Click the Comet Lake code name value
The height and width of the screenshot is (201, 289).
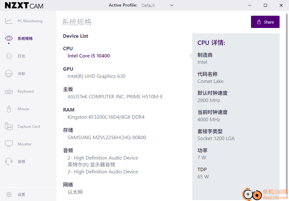pos(210,81)
